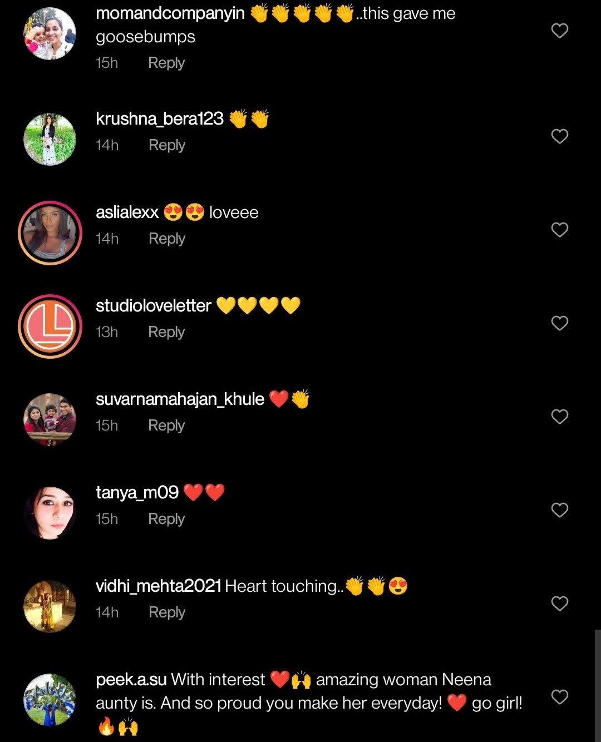Open peek.a.su profile via username
Viewport: 601px width, 742px height.
tap(131, 679)
